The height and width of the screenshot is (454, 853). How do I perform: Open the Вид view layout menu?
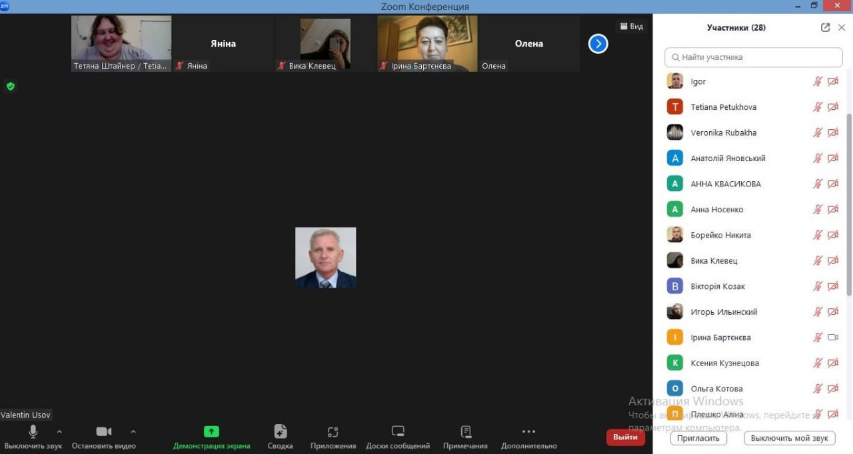(x=631, y=27)
